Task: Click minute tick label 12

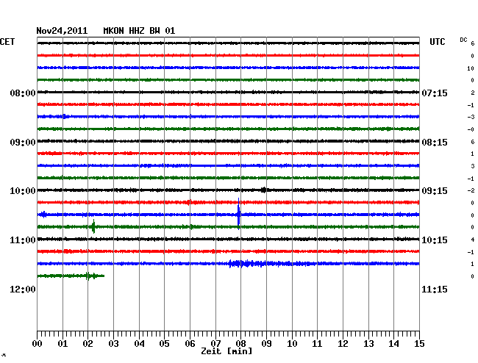Action: (x=343, y=344)
